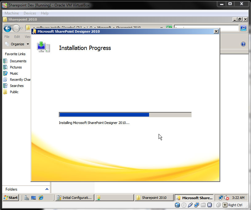Open Searches favorite link

(x=17, y=86)
